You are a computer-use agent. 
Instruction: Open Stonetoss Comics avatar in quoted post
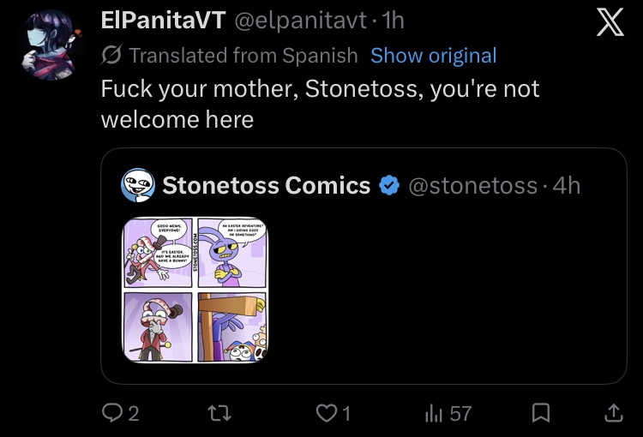pyautogui.click(x=138, y=185)
